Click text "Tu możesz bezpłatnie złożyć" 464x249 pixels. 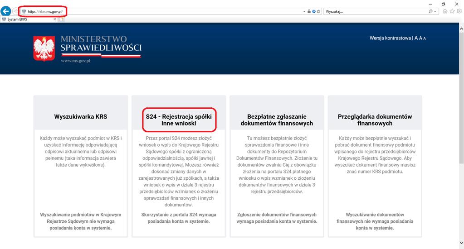pyautogui.click(x=277, y=138)
